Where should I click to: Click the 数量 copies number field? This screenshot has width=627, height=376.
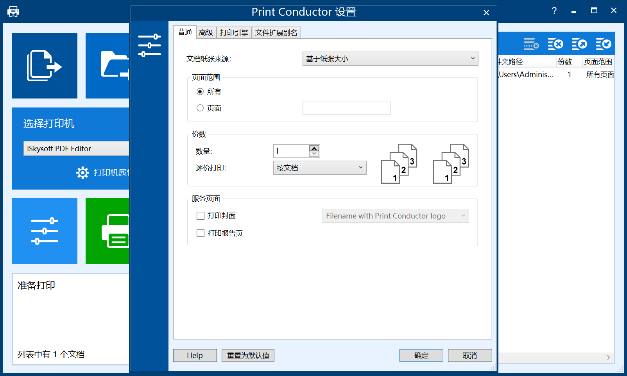(291, 151)
